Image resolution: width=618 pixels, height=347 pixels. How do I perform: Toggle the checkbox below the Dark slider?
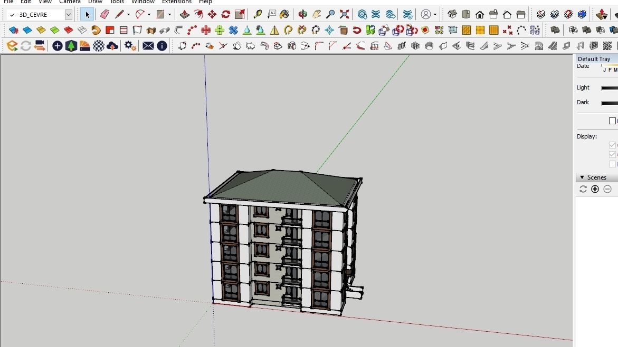[613, 121]
